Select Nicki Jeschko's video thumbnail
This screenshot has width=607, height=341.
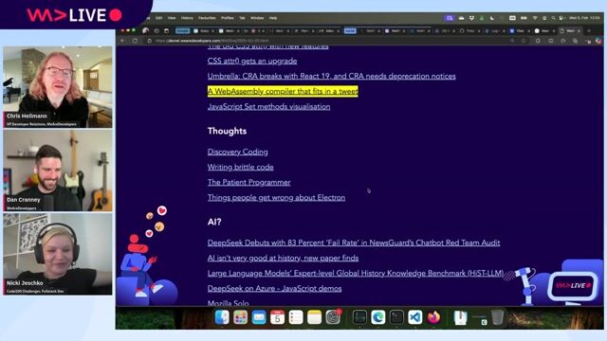58,254
